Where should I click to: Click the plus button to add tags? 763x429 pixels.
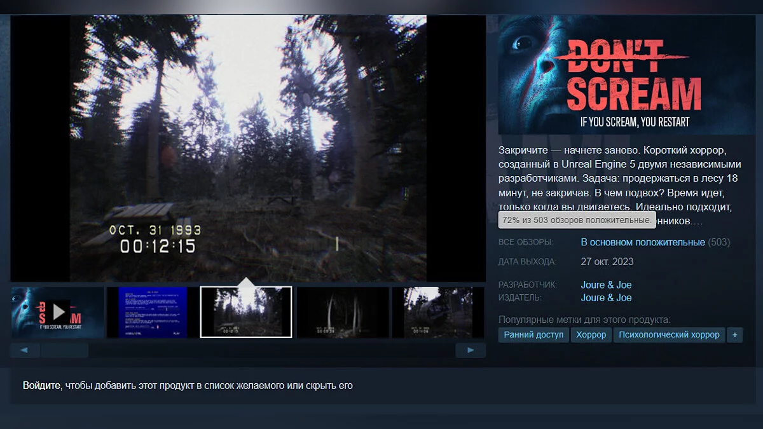[735, 335]
